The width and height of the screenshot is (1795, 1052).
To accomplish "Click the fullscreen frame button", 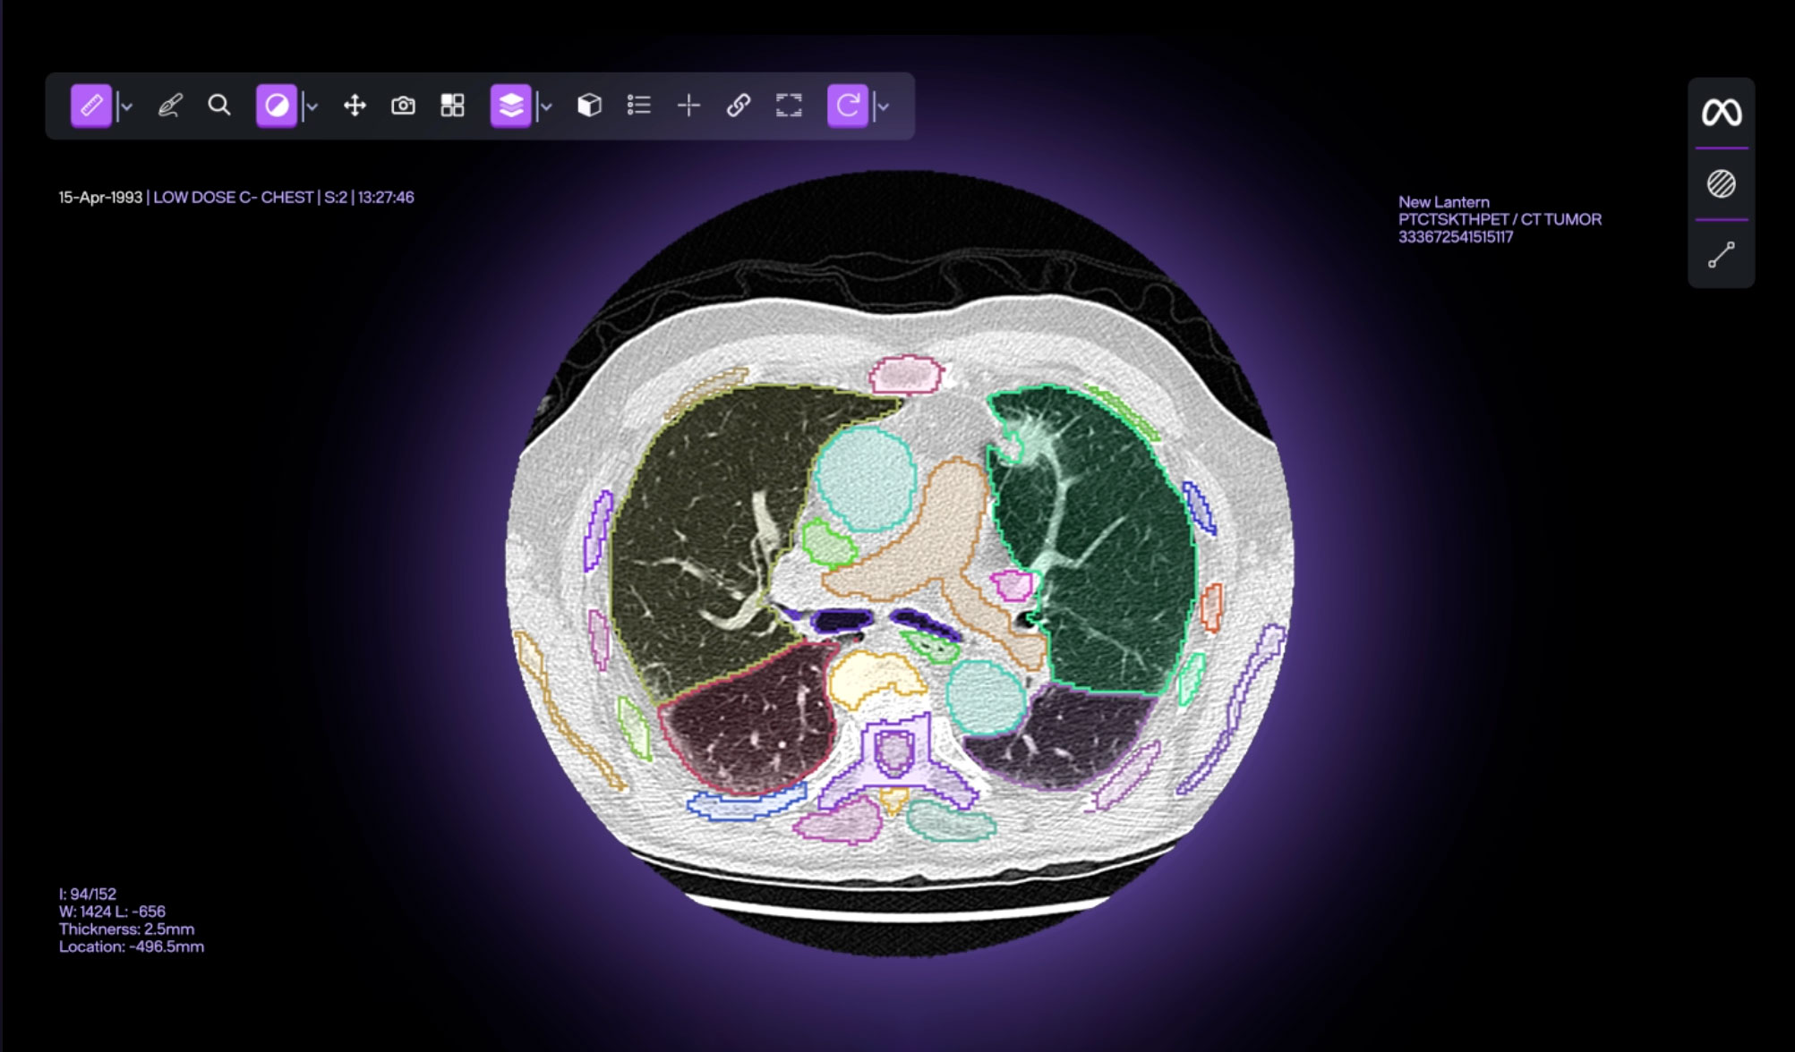I will [x=789, y=106].
